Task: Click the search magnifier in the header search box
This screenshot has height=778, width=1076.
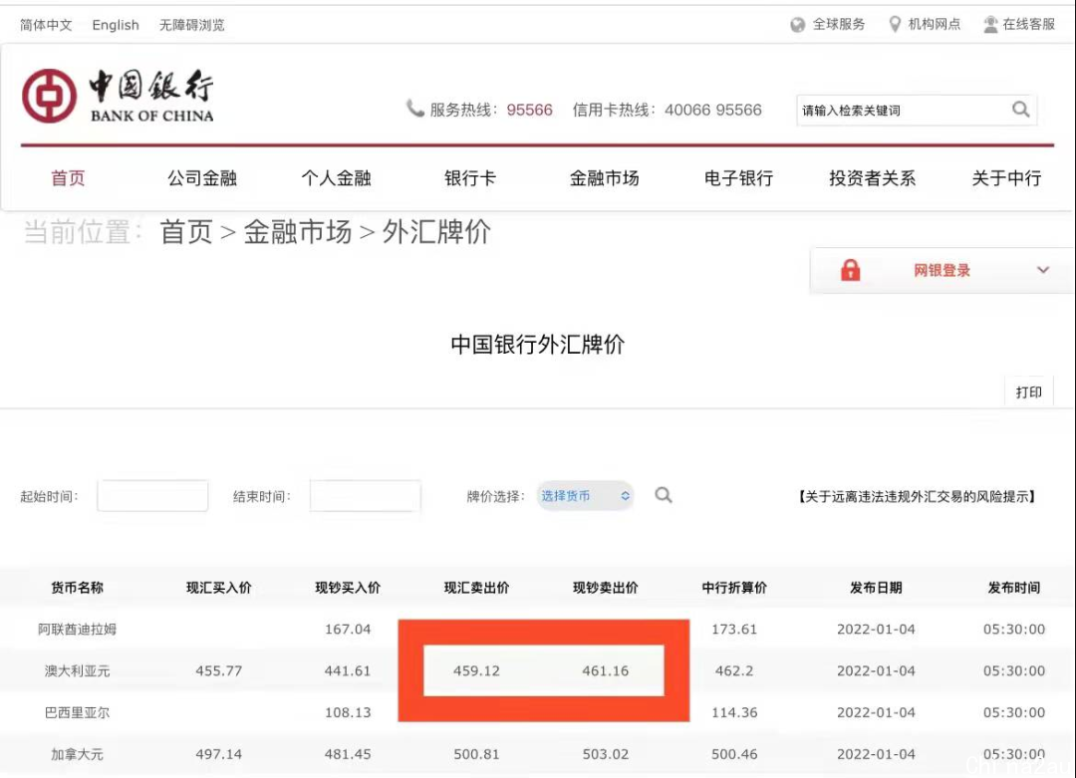Action: [x=1020, y=110]
